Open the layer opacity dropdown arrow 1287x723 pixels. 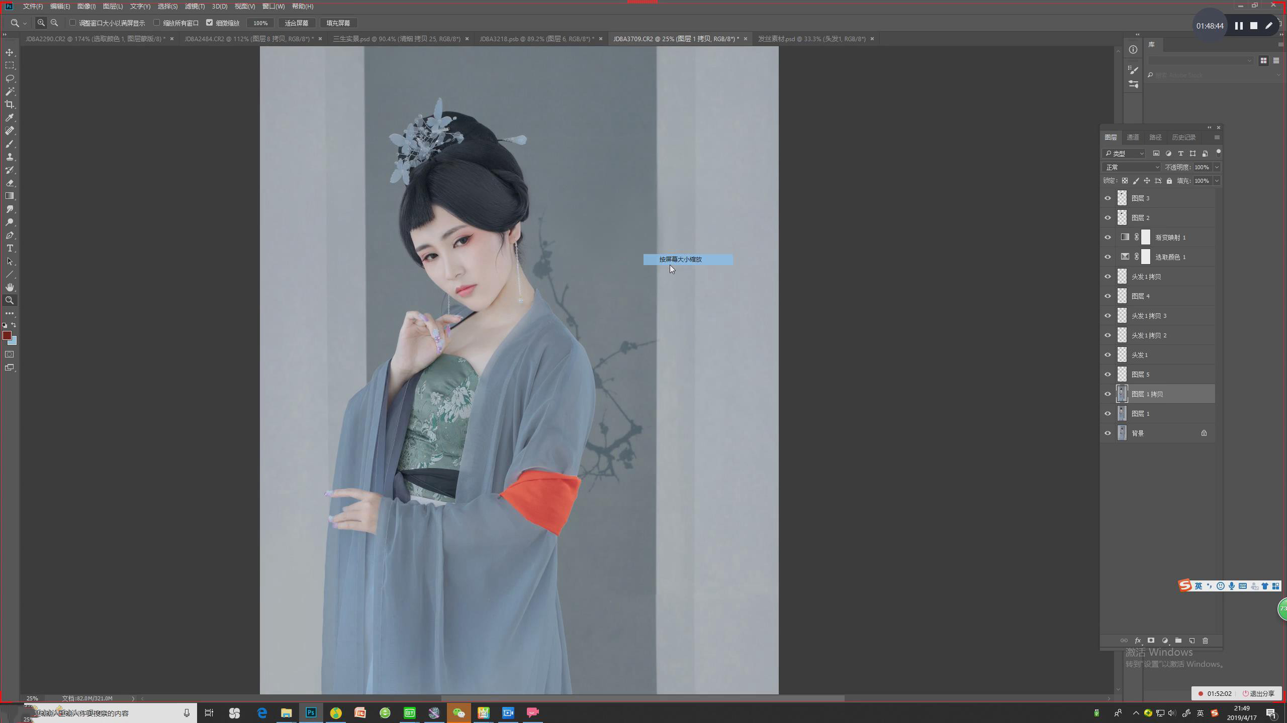coord(1217,167)
